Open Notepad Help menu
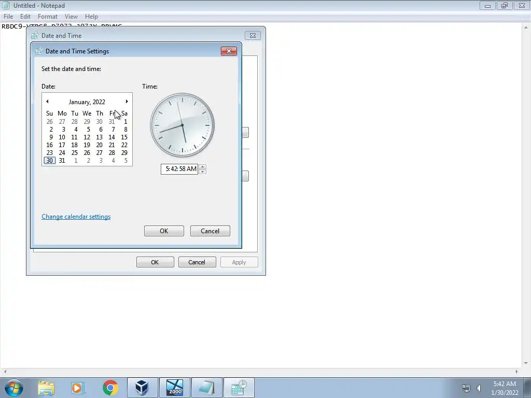This screenshot has height=398, width=531. coord(91,16)
